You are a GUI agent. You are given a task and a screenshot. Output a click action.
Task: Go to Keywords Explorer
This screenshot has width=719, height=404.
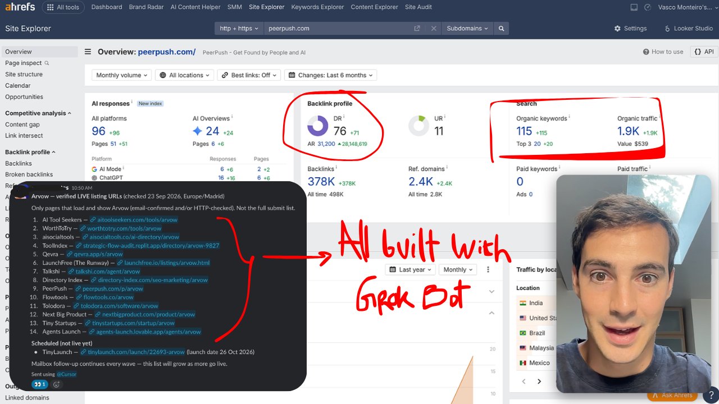(x=317, y=7)
